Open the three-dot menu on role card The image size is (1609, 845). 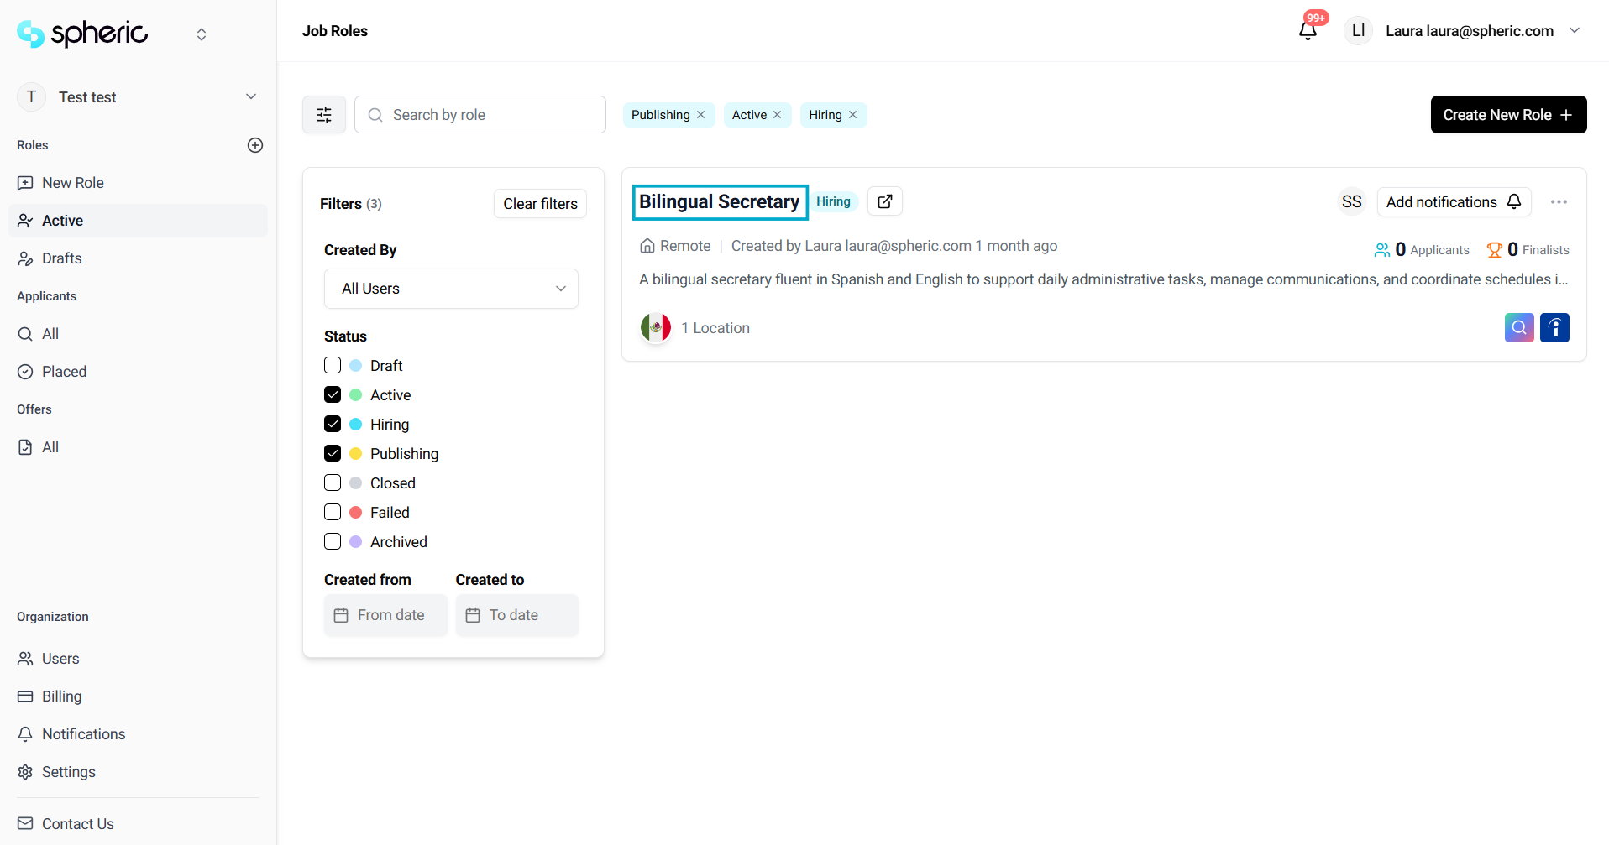point(1559,202)
